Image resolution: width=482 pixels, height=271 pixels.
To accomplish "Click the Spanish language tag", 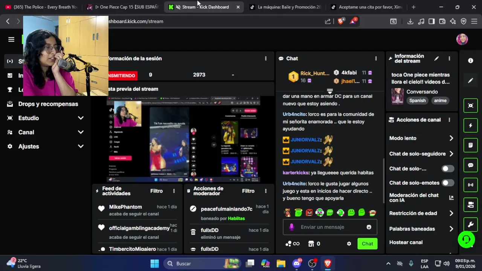I will (417, 100).
